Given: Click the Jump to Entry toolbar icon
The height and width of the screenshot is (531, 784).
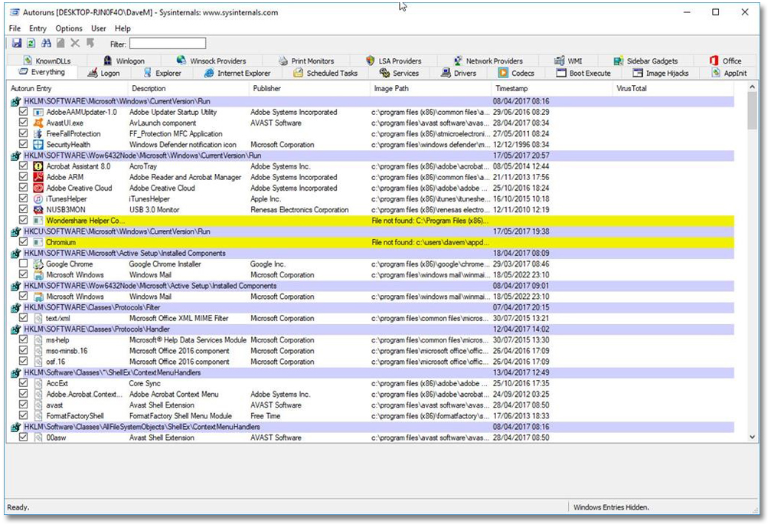Looking at the screenshot, I should [90, 44].
